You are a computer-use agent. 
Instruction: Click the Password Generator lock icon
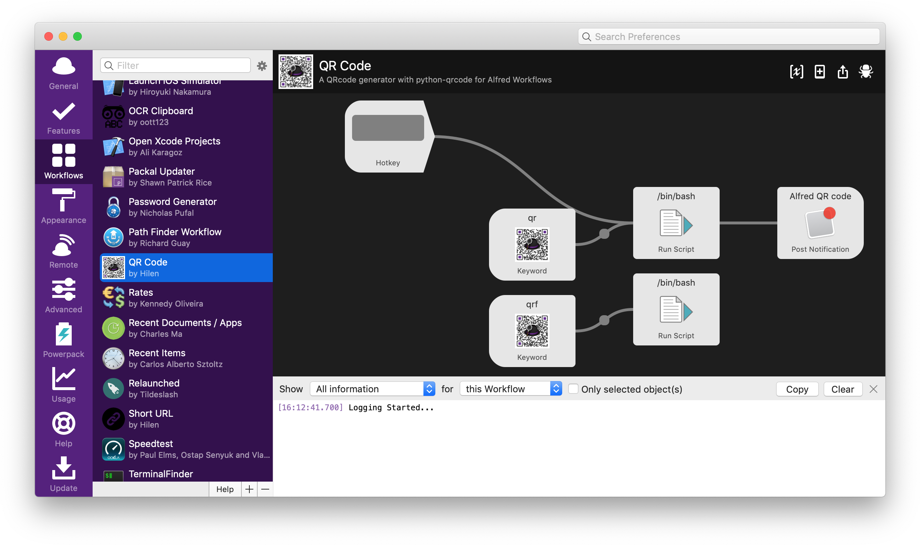click(113, 207)
